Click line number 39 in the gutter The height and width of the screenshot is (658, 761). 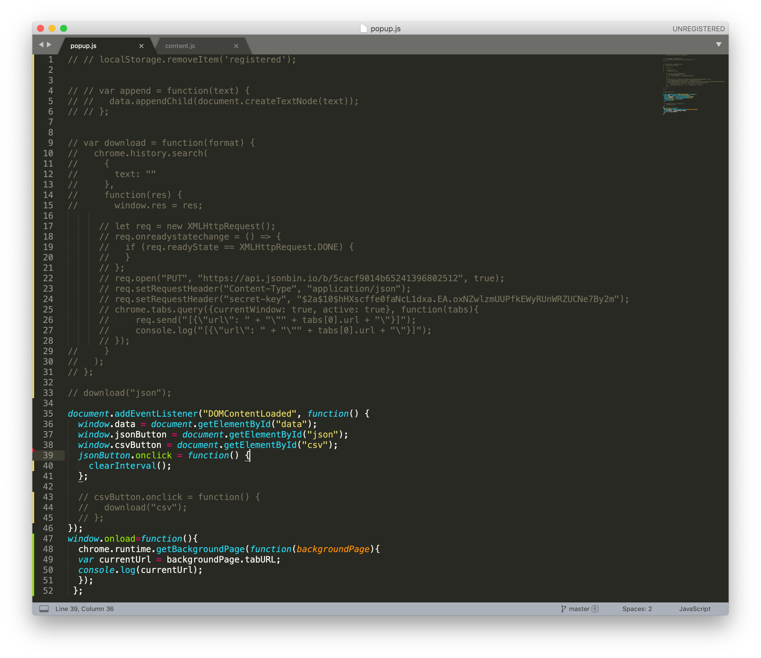[x=48, y=455]
